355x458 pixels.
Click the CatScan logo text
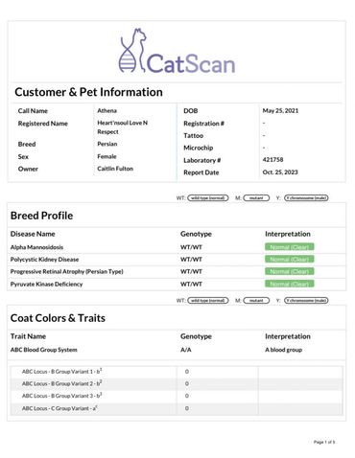(x=191, y=63)
